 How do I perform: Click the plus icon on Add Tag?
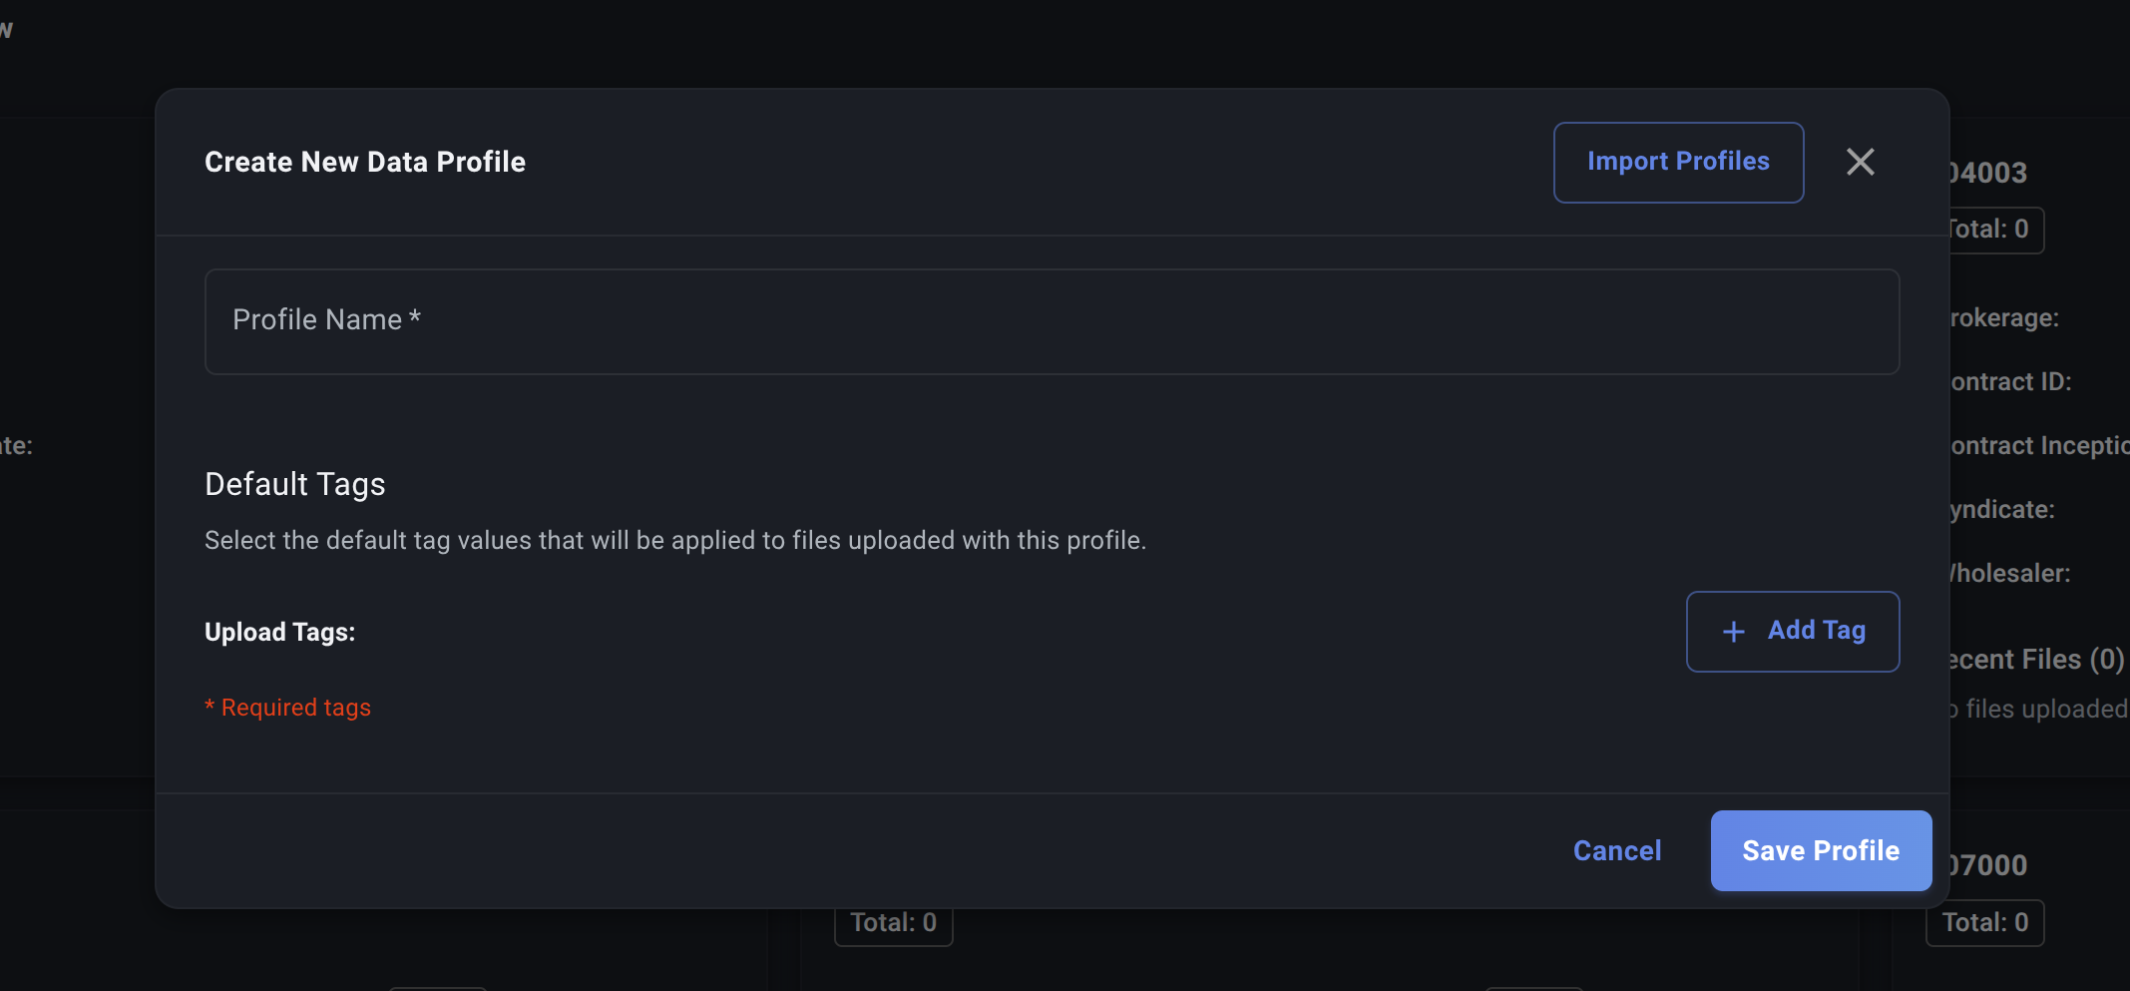[1734, 632]
